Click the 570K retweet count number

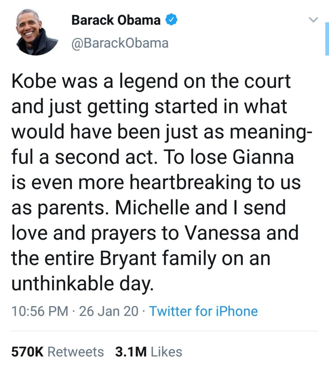click(27, 352)
